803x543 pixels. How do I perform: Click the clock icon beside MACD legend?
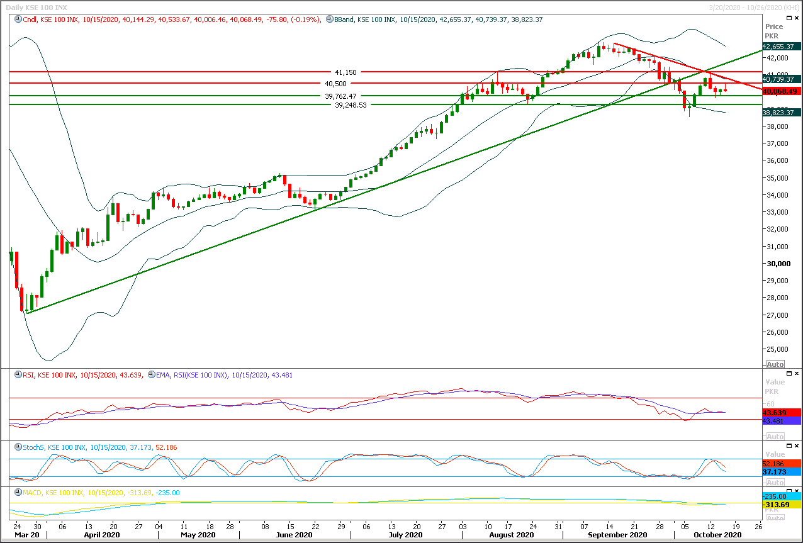click(x=18, y=492)
